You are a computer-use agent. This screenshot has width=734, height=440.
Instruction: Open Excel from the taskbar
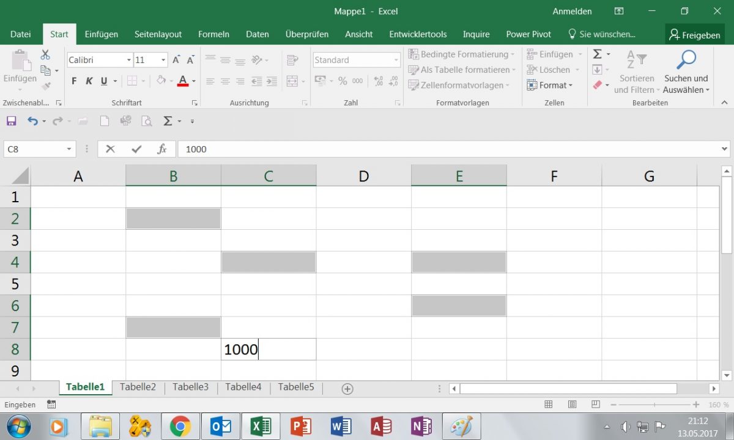[x=261, y=426]
